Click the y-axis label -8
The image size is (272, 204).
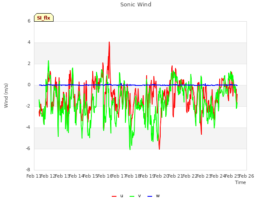pos(28,170)
